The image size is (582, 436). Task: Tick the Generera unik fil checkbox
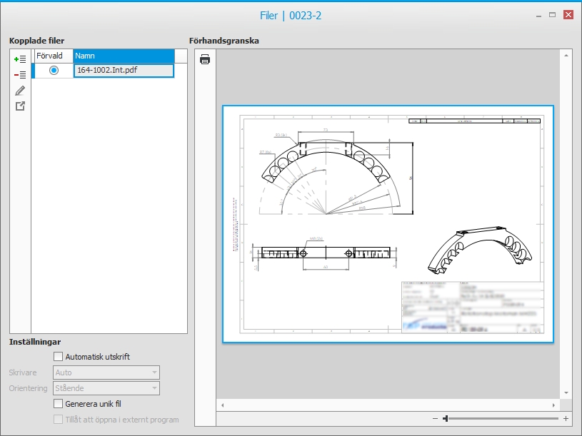[59, 404]
